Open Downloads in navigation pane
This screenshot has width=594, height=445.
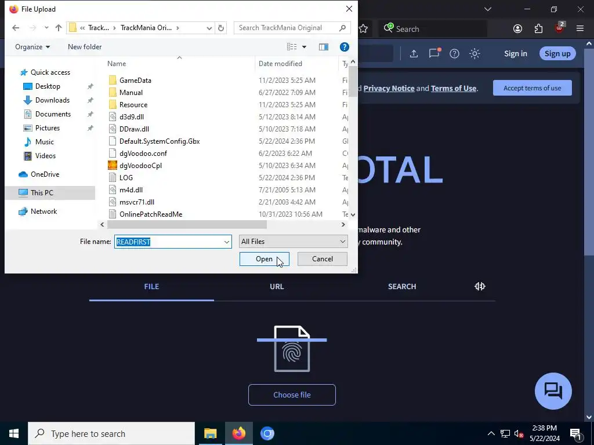click(52, 100)
